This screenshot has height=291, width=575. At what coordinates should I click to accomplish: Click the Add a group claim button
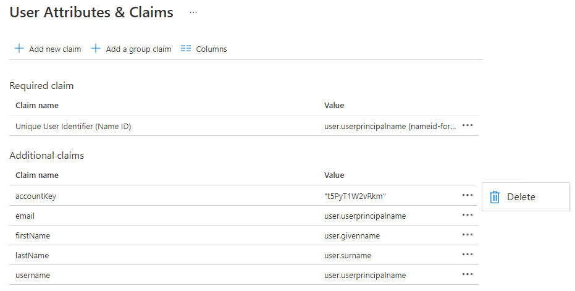tap(138, 49)
